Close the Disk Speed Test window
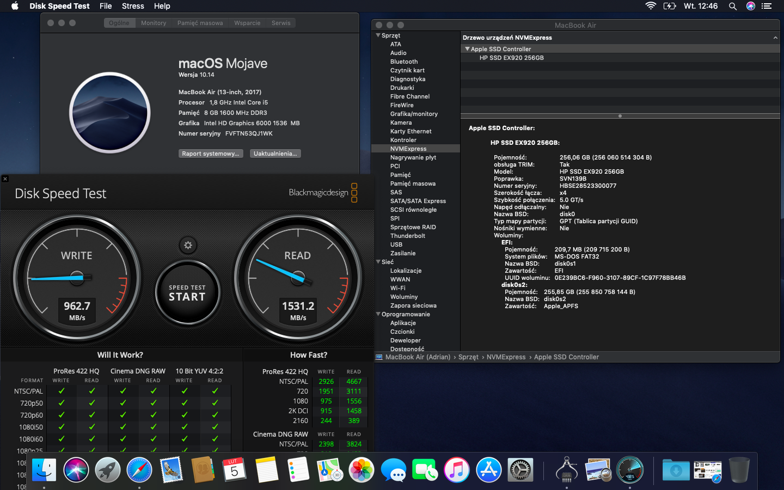This screenshot has height=490, width=784. [5, 179]
